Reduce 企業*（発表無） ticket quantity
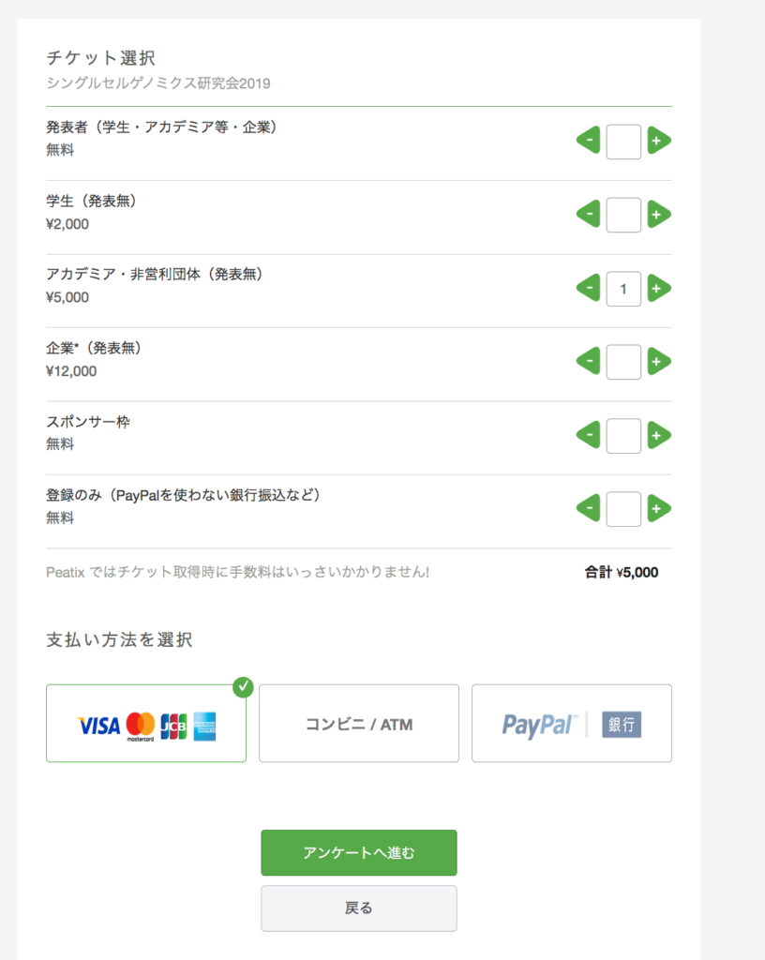765x960 pixels. pos(588,362)
